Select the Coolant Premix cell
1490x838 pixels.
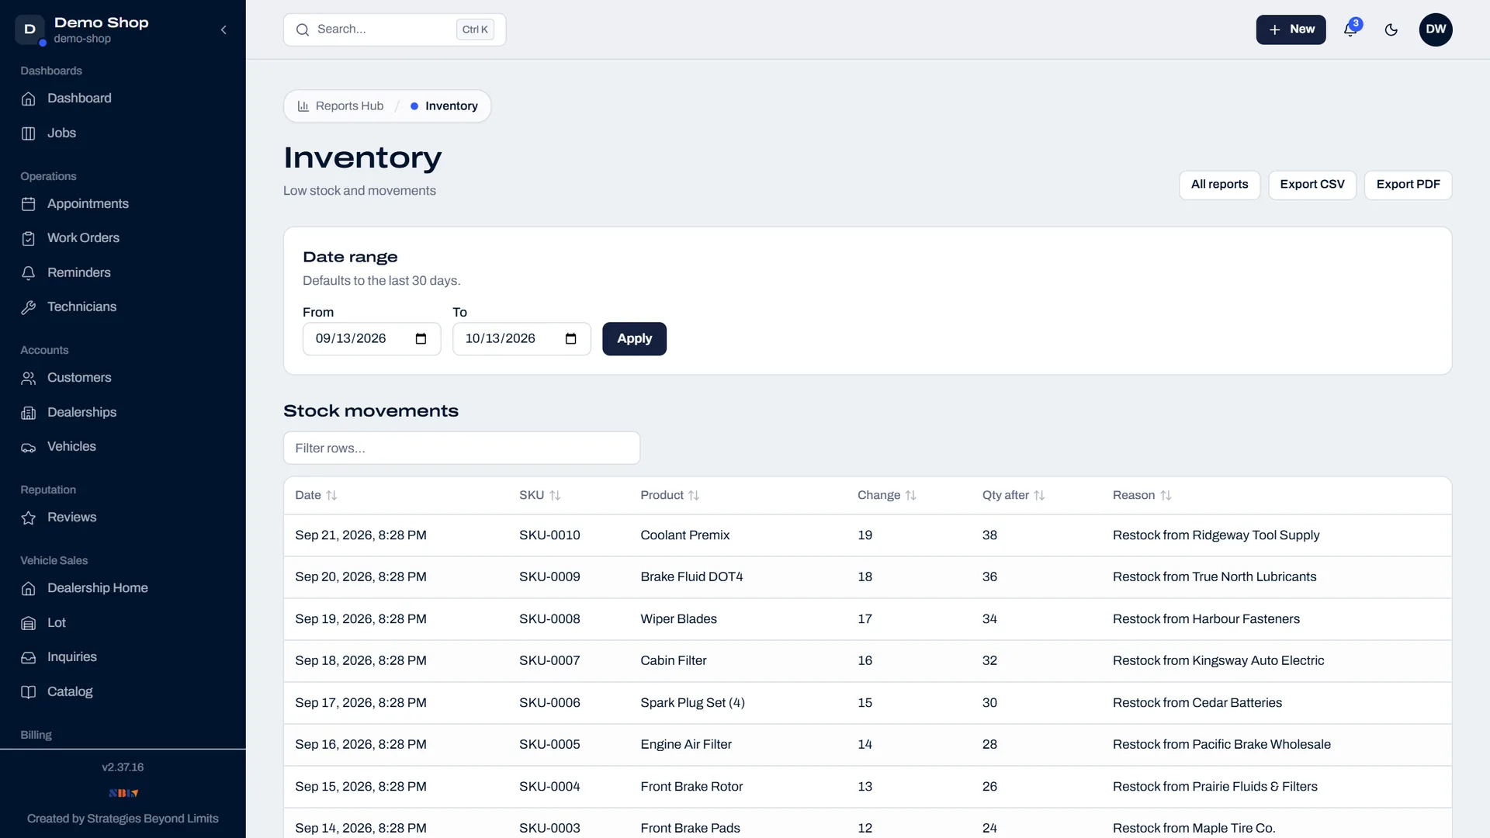point(684,535)
